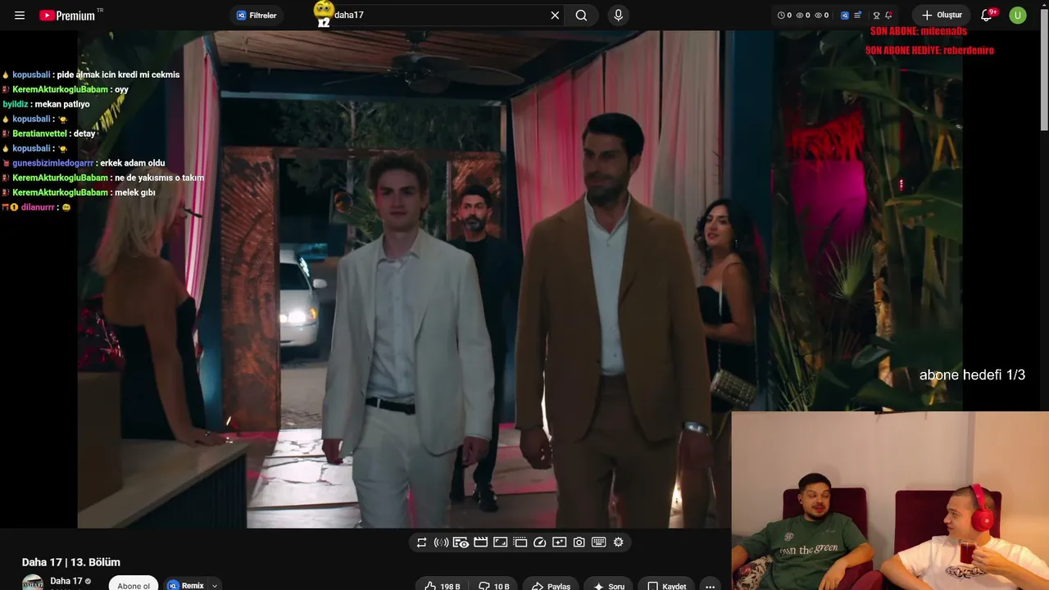Click the second eye view counter
This screenshot has width=1049, height=590.
pos(822,16)
